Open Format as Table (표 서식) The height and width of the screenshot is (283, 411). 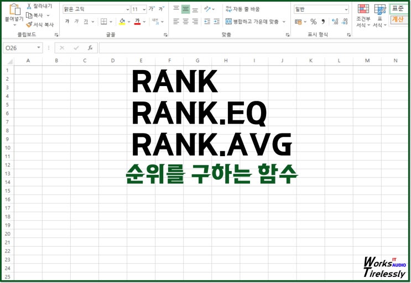[x=380, y=15]
